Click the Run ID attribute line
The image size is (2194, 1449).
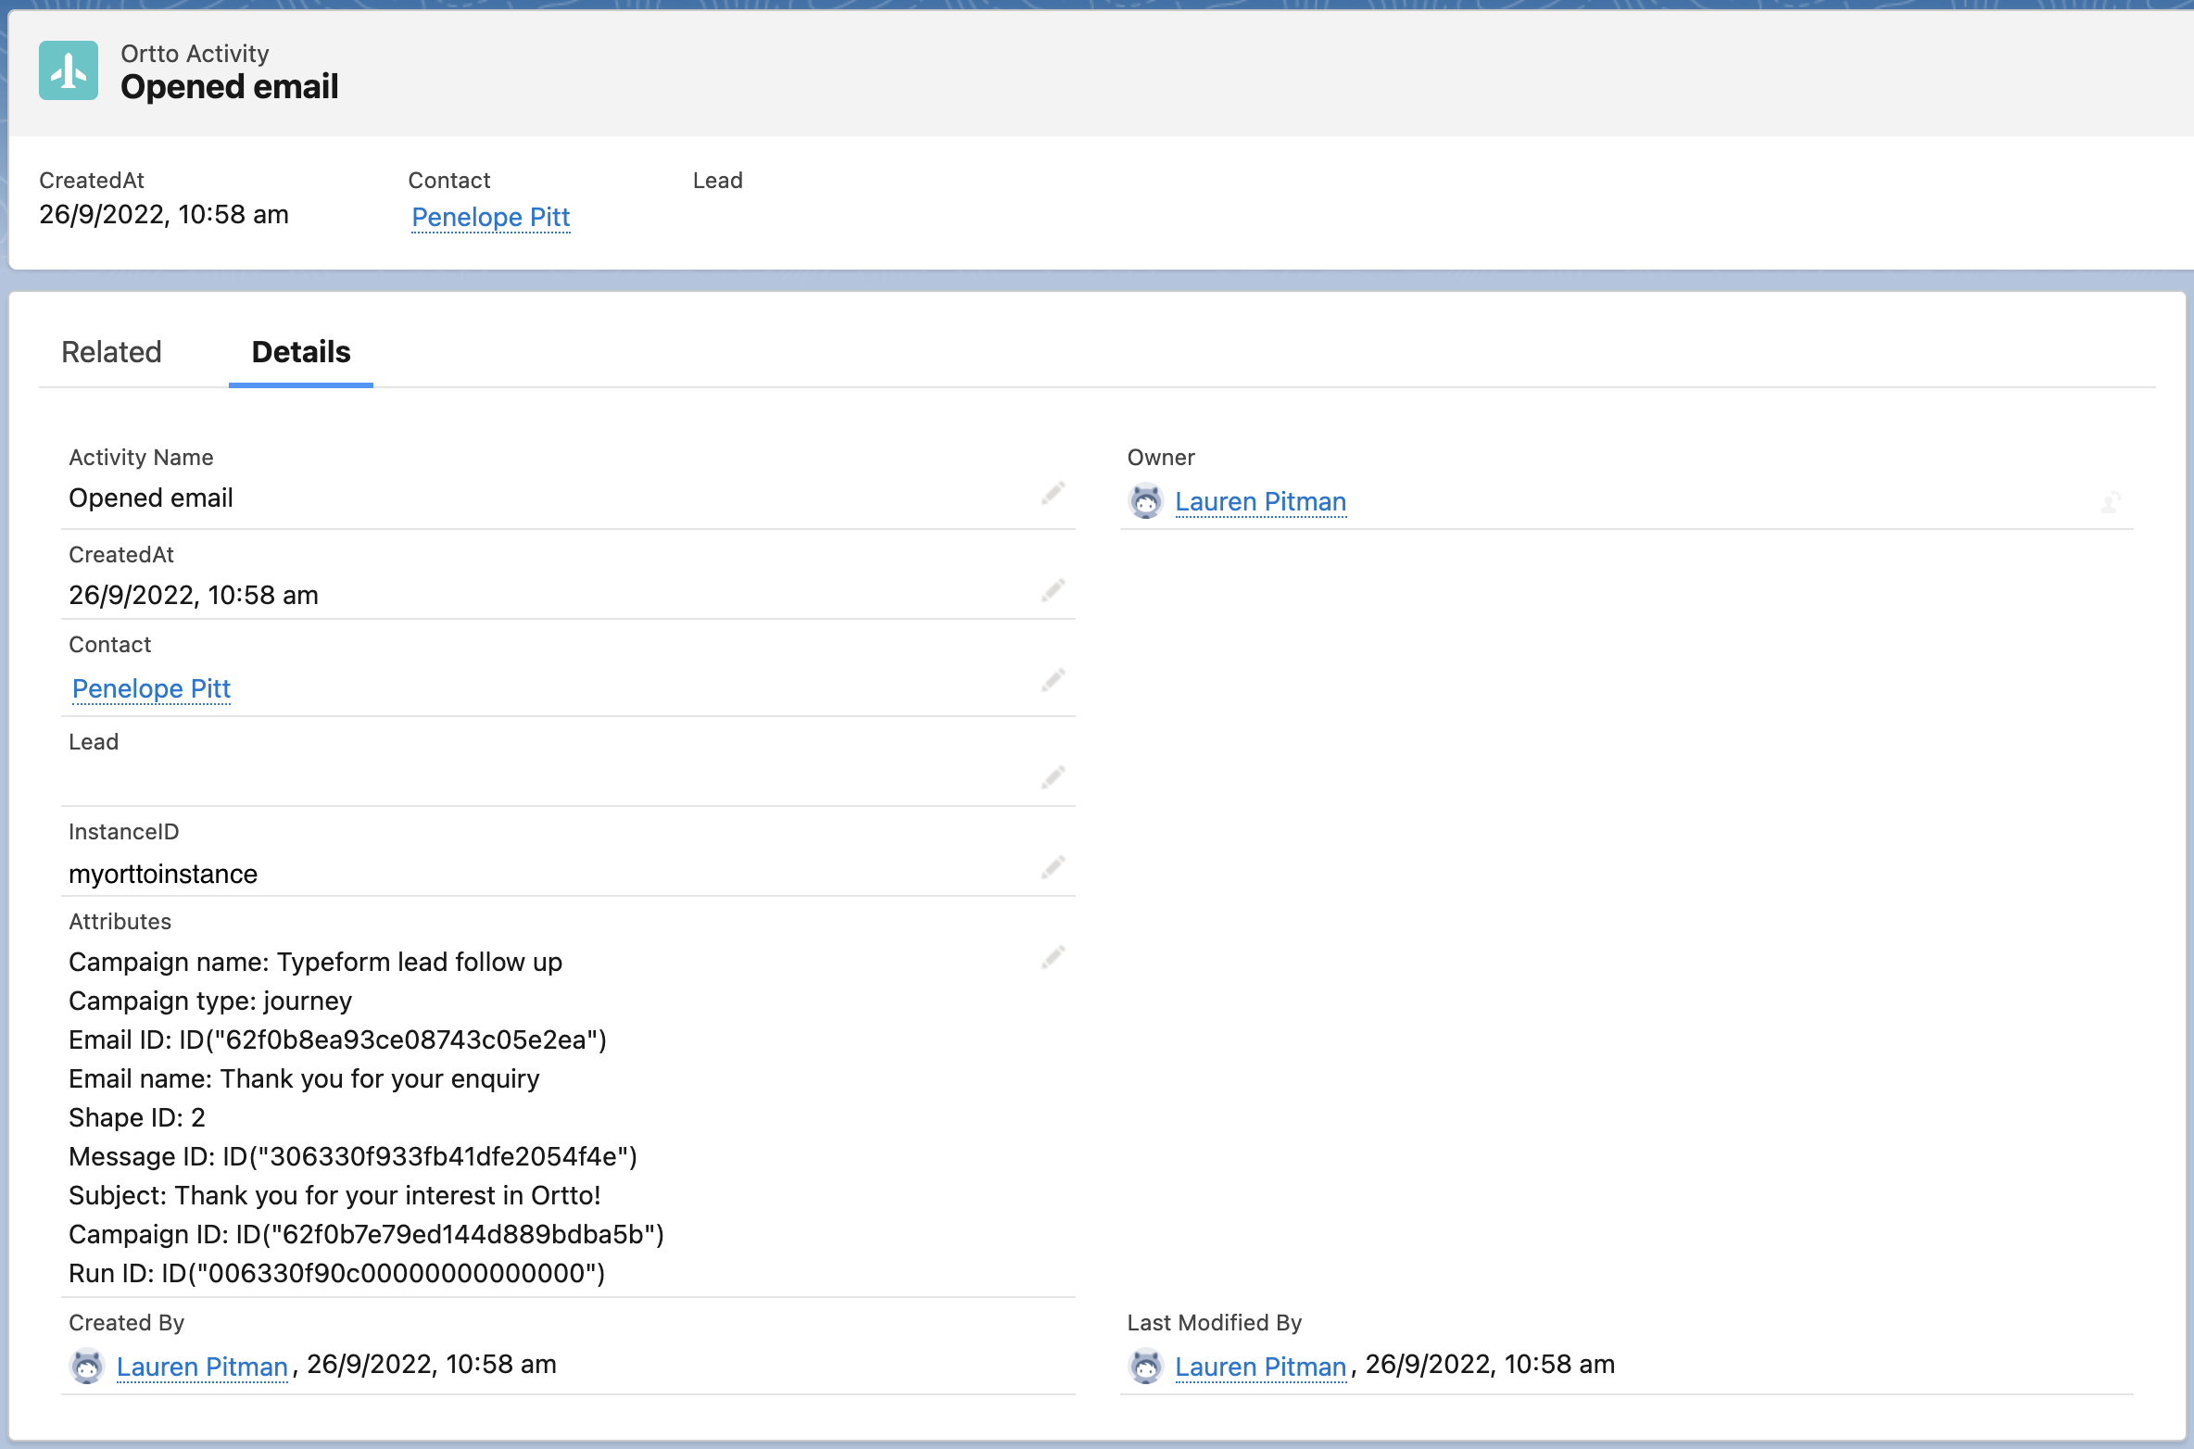tap(337, 1274)
